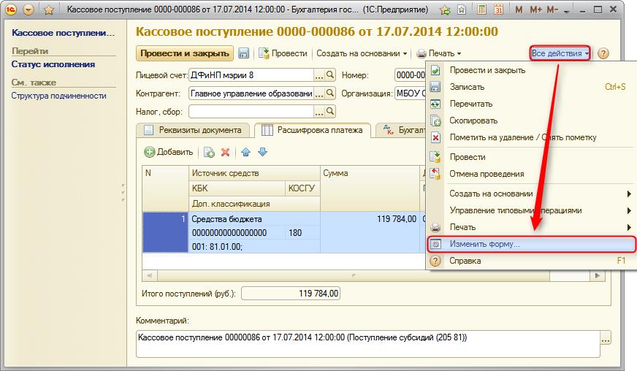Open the Печать toolbar dropdown

[439, 53]
